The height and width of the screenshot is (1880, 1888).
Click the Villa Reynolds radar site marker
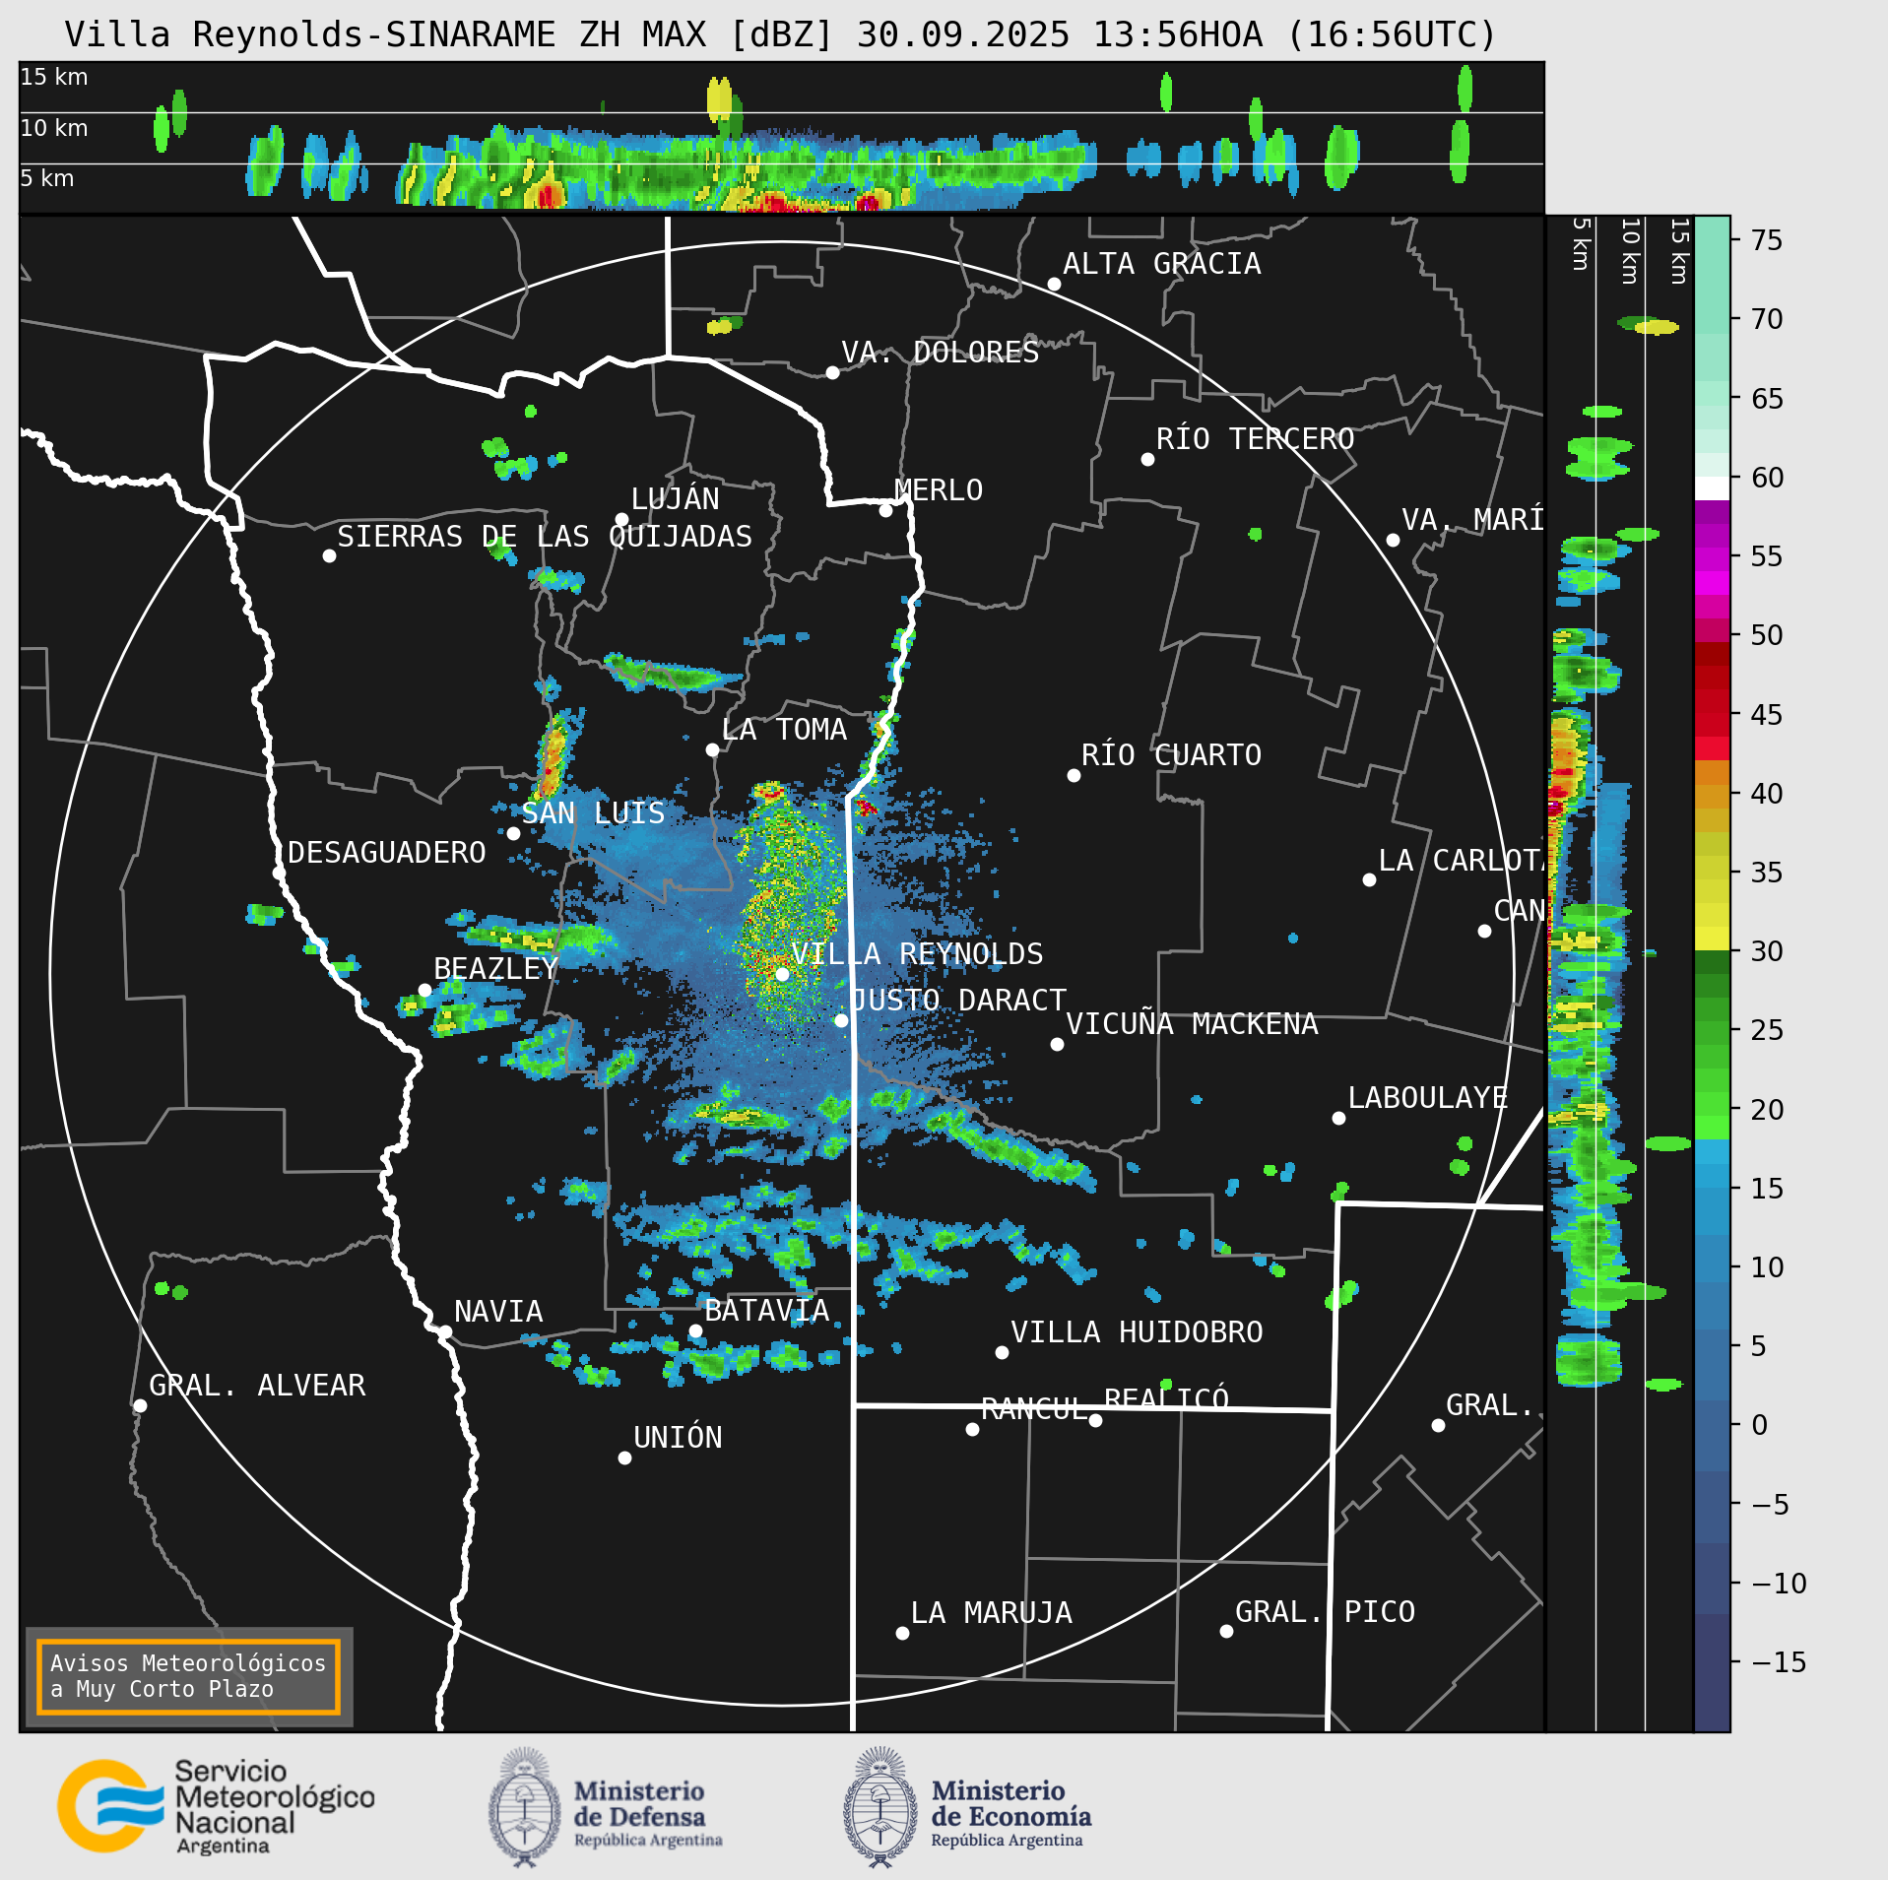pyautogui.click(x=782, y=974)
